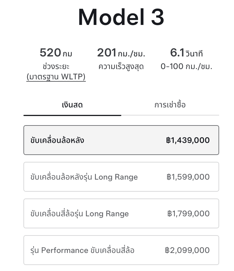Image resolution: width=234 pixels, height=271 pixels.
Task: Choose ขับเคลื่อนล้อหลังรุ่น Long Range trim
Action: (x=84, y=177)
